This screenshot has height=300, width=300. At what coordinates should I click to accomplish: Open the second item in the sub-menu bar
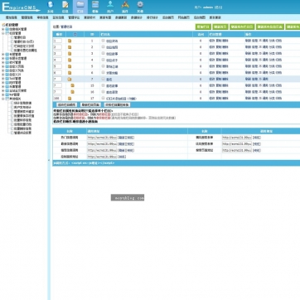pos(27,17)
